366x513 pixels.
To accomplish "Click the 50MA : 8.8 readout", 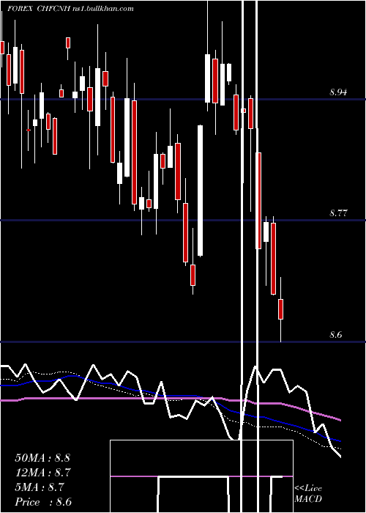I will pos(42,458).
